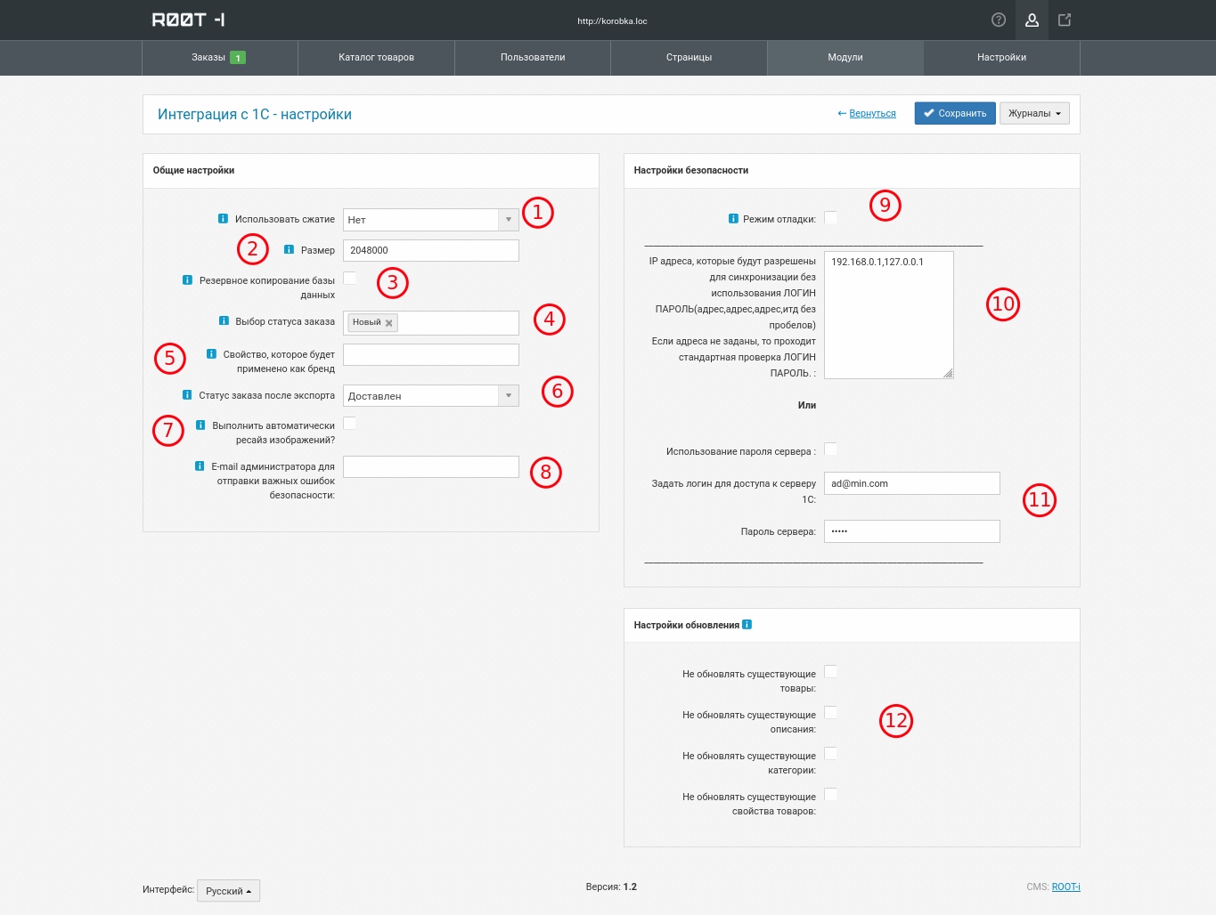Show info for автоматический ресайз изображений

200,425
